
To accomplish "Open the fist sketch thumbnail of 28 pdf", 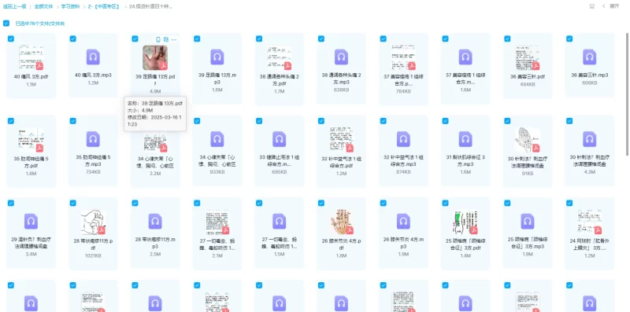I will (93, 222).
